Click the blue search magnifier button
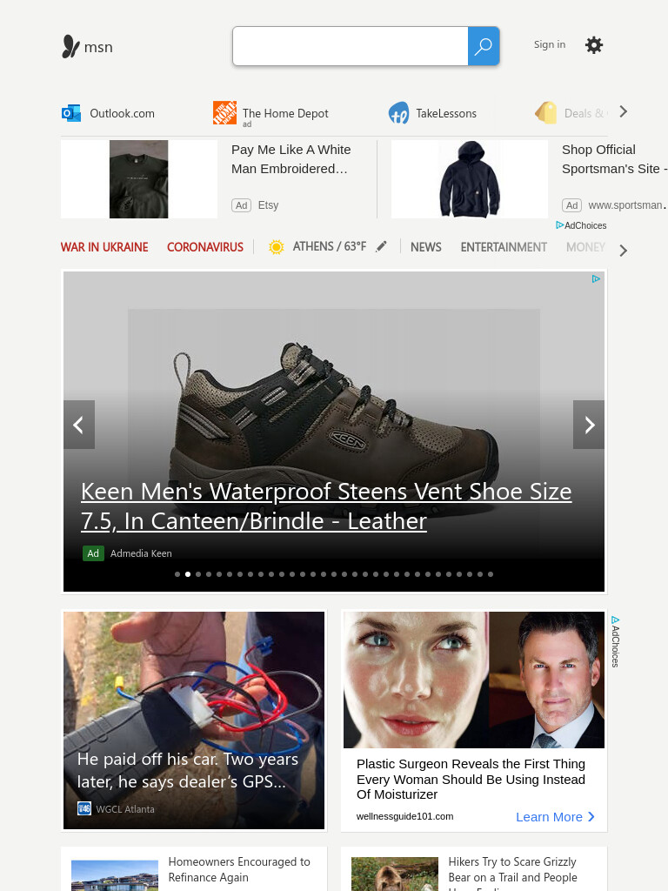Image resolution: width=668 pixels, height=891 pixels. coord(484,46)
